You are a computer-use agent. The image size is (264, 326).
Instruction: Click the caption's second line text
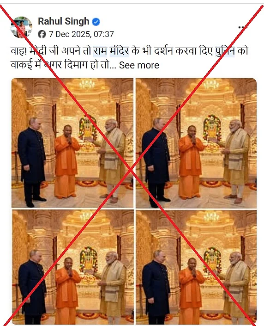click(85, 65)
